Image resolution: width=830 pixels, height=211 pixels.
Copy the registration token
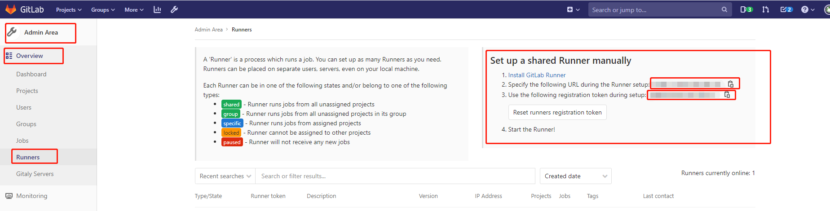727,95
